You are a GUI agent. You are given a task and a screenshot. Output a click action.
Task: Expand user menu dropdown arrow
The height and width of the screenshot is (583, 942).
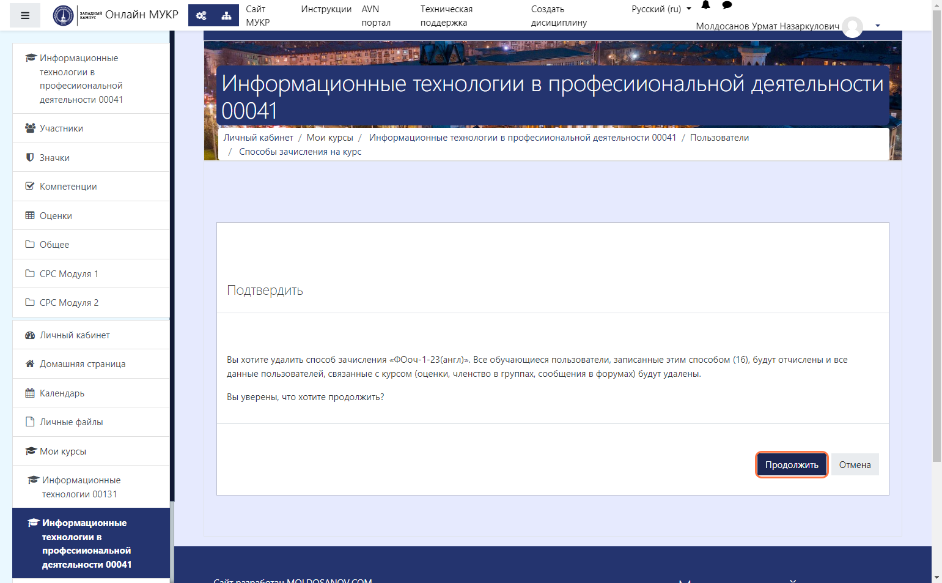pos(878,26)
